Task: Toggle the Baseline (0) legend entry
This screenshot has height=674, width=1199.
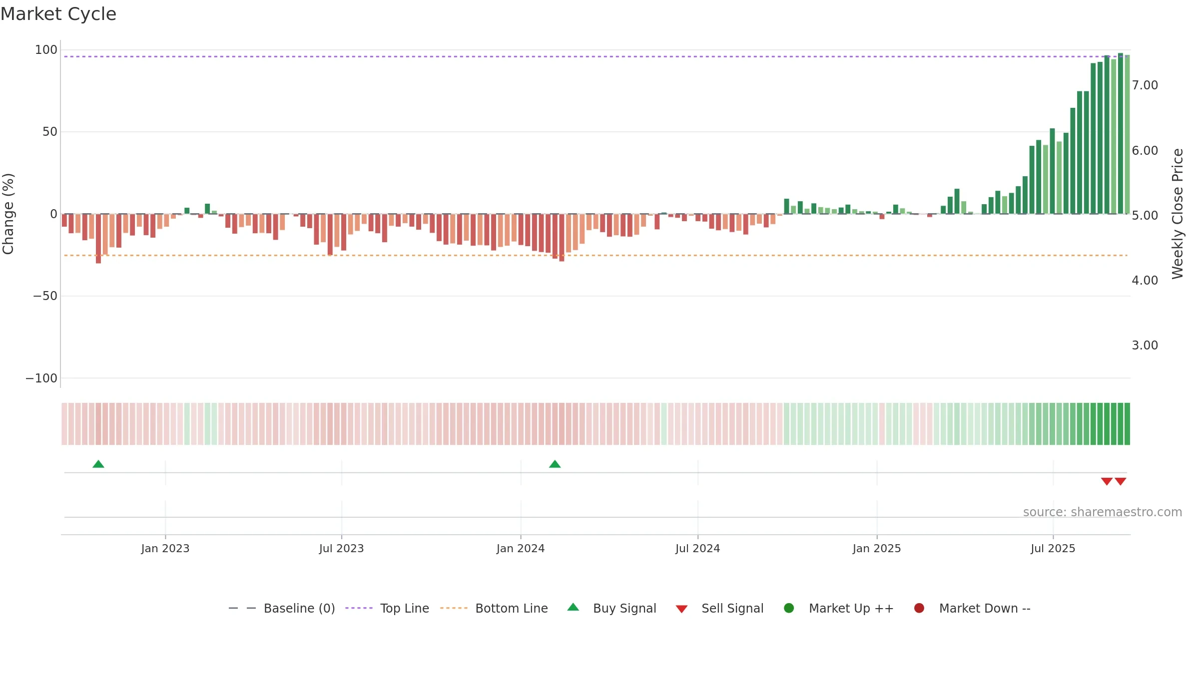Action: click(282, 608)
